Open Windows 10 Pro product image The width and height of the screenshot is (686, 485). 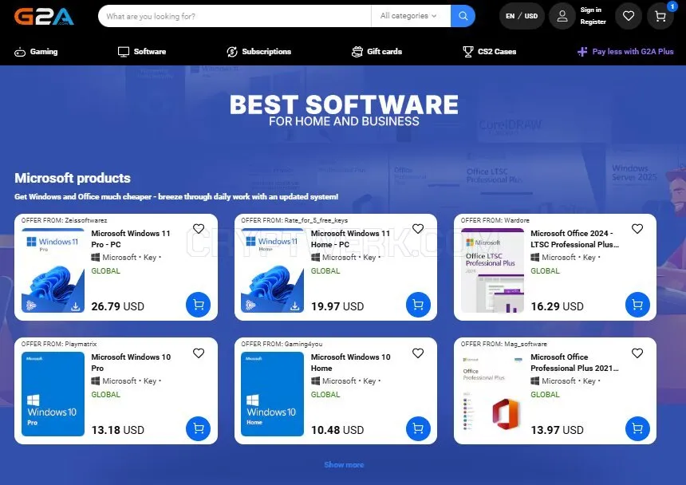[53, 394]
